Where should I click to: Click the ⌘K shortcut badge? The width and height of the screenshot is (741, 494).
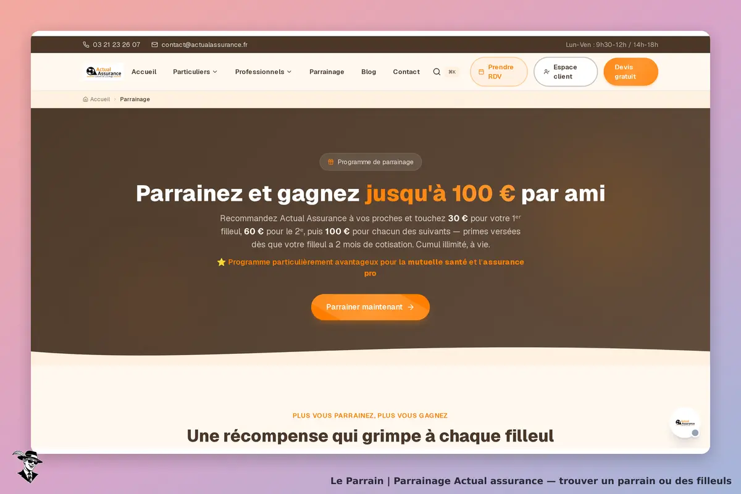click(452, 72)
